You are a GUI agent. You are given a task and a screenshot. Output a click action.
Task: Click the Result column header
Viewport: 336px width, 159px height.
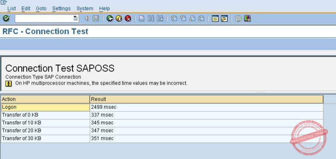[x=206, y=99]
